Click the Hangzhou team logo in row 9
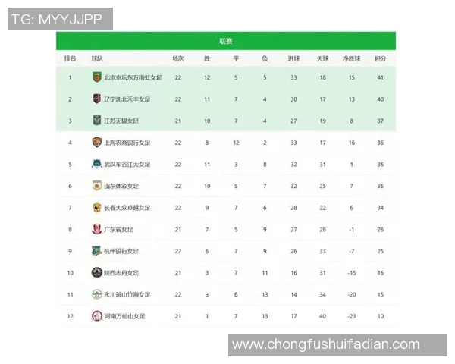 point(96,250)
